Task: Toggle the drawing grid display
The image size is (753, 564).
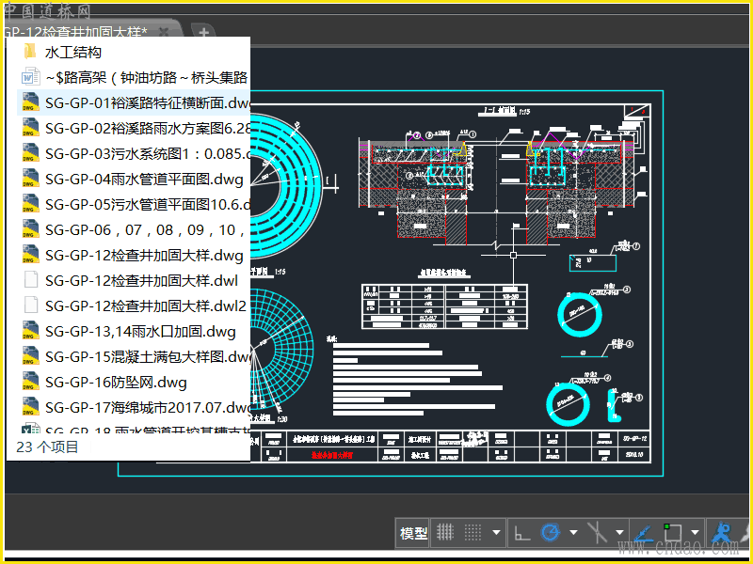Action: point(445,533)
